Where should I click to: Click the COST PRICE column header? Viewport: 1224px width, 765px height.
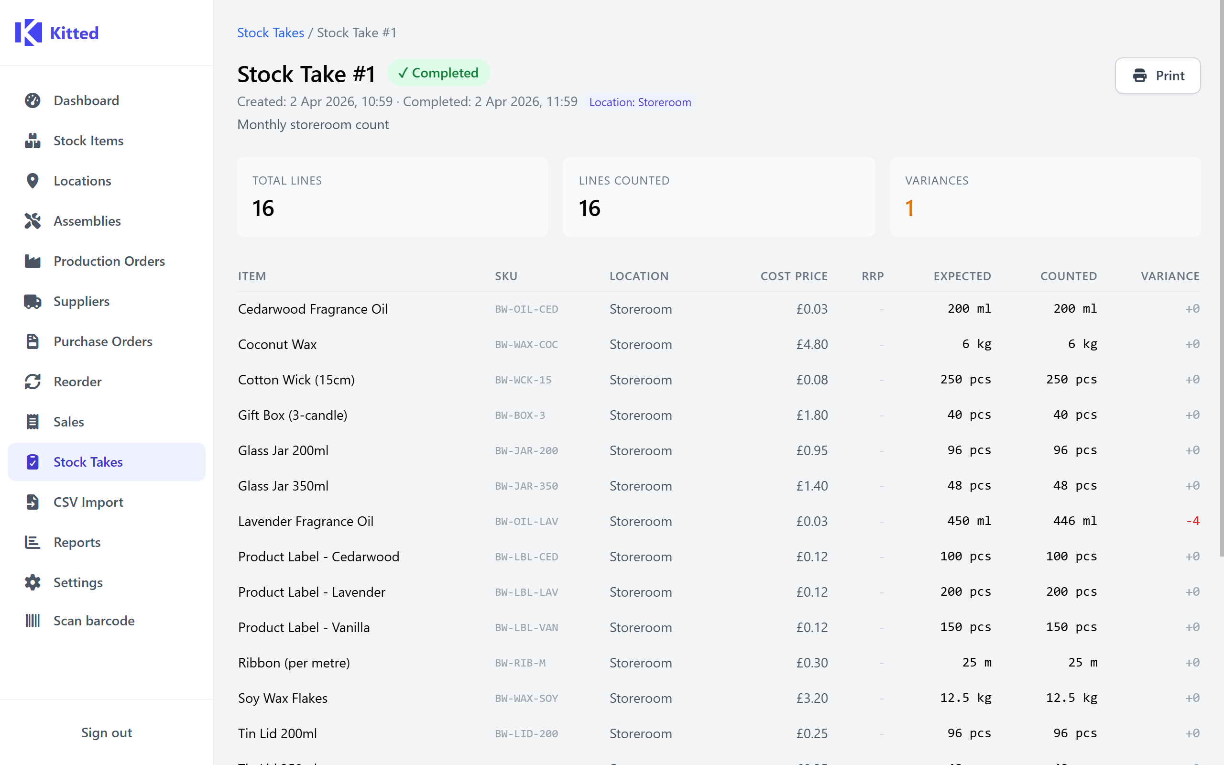pyautogui.click(x=794, y=276)
